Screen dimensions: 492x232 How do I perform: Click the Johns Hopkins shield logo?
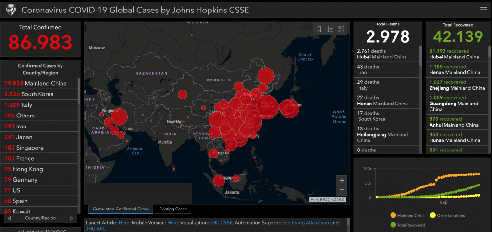(11, 10)
